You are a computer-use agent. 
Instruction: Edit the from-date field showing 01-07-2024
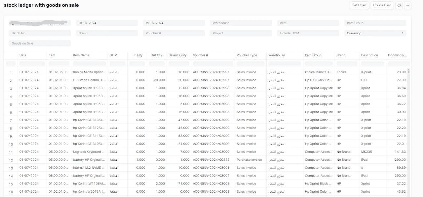[x=107, y=23]
